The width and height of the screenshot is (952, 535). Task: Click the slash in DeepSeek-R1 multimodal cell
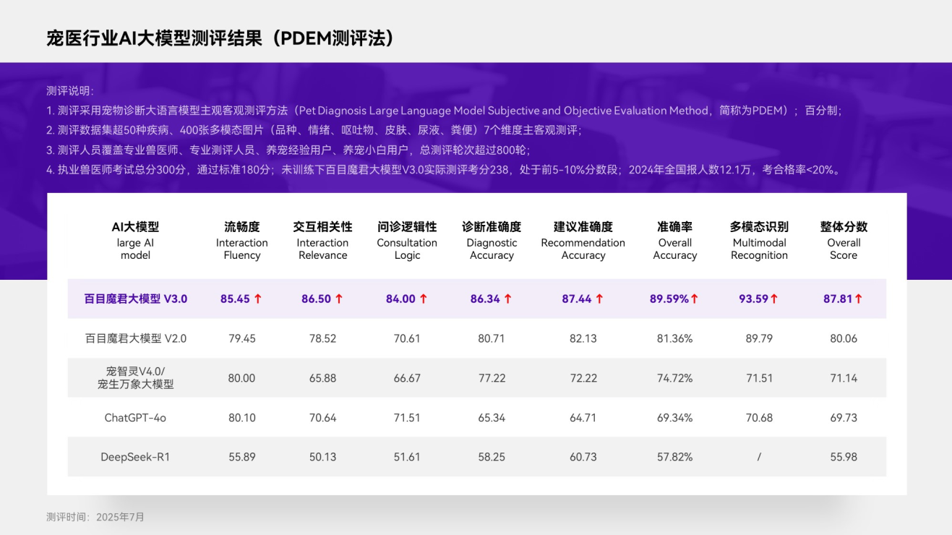point(759,457)
